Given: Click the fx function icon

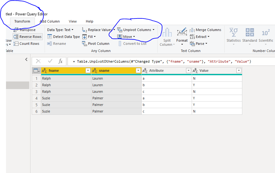Looking at the screenshot, I should click(x=61, y=61).
